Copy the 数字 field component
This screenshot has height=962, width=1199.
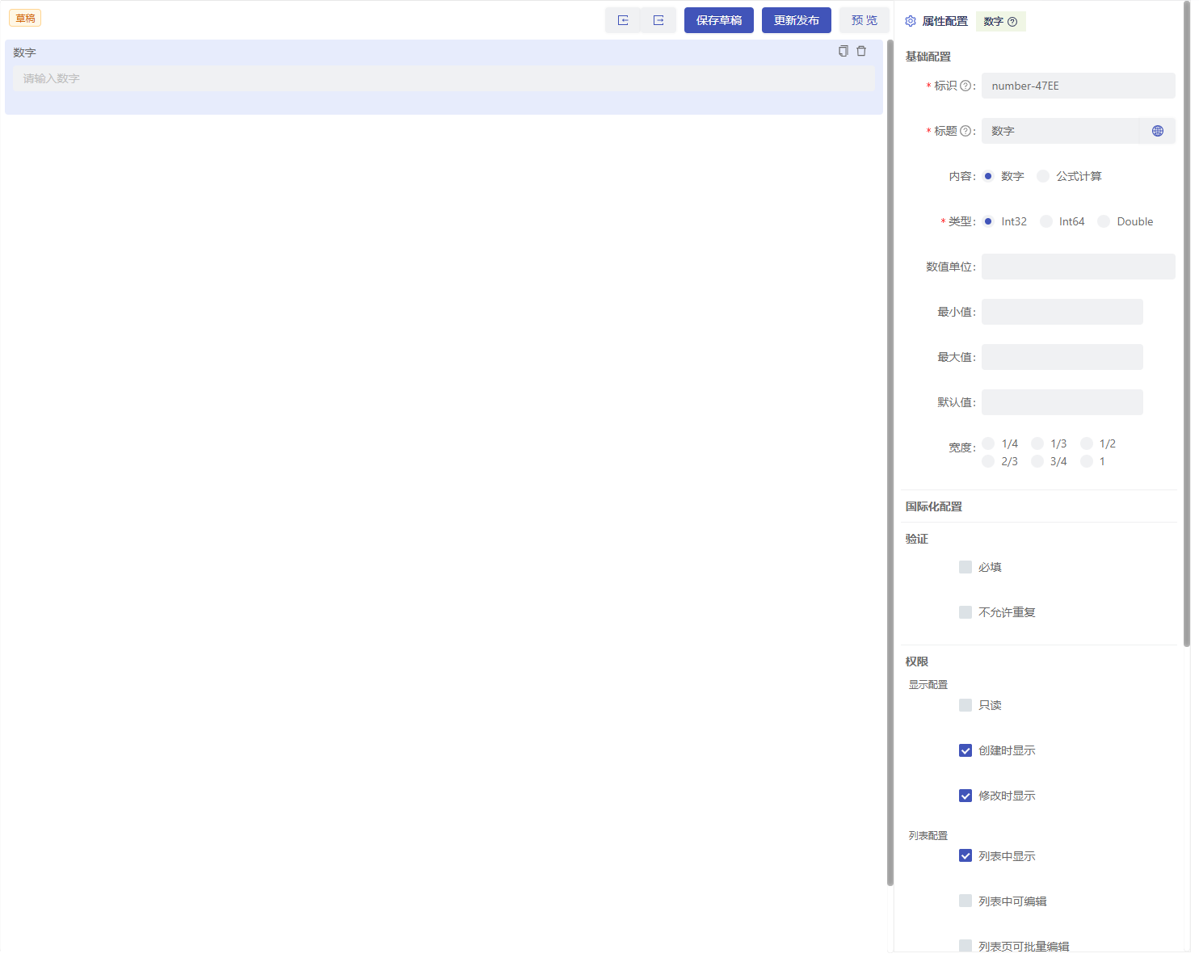[x=844, y=51]
